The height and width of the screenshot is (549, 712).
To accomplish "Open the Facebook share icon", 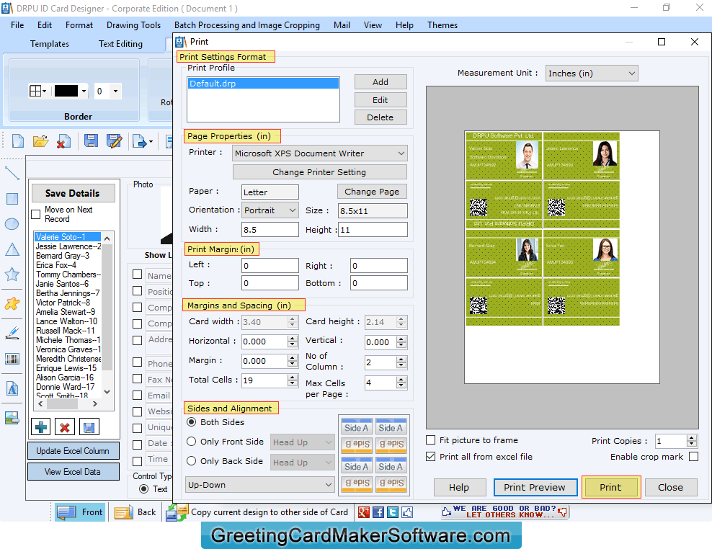I will pyautogui.click(x=378, y=512).
